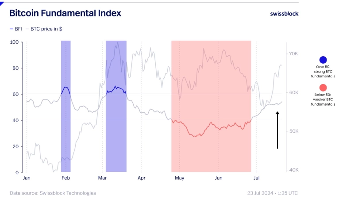Click the swissblock logo
This screenshot has width=354, height=199.
(x=284, y=14)
